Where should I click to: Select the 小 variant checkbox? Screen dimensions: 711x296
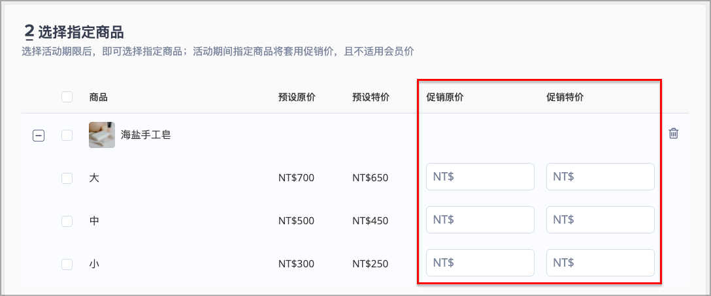click(x=67, y=264)
